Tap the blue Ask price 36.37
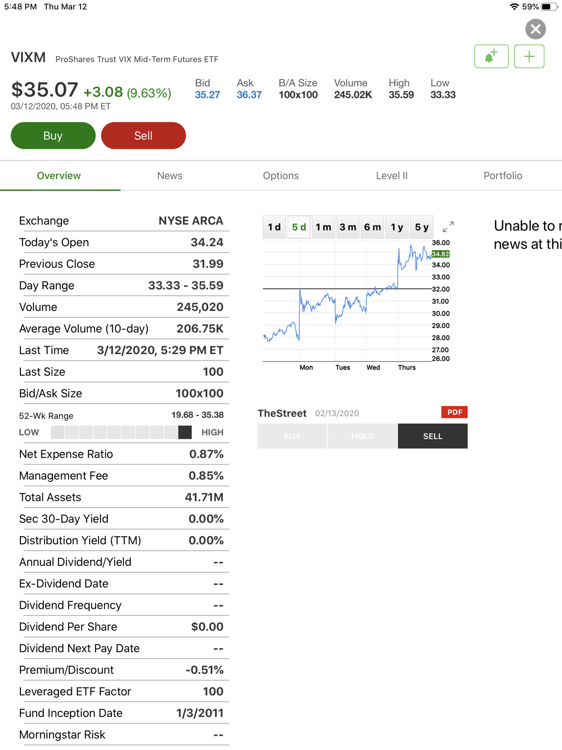Image resolution: width=562 pixels, height=750 pixels. click(249, 95)
